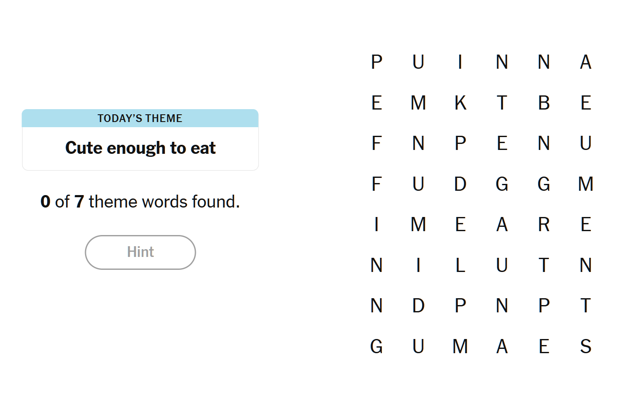Click the G in the bottom-left corner
This screenshot has height=394, width=633.
point(377,346)
